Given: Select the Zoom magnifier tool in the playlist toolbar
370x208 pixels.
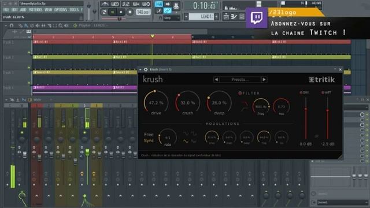Looking at the screenshot, I should pyautogui.click(x=61, y=25).
